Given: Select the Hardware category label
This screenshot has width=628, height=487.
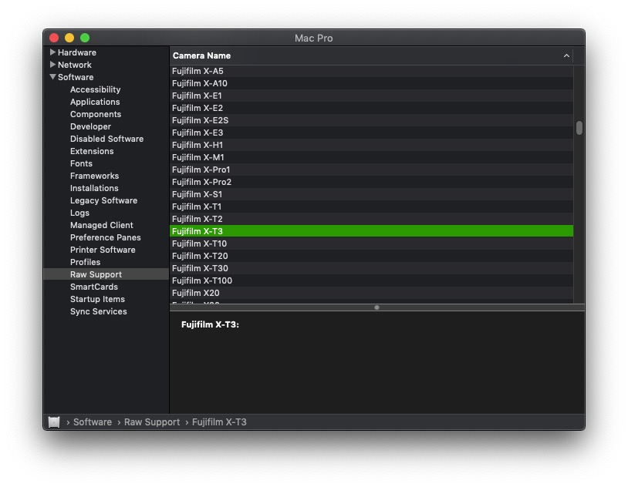Looking at the screenshot, I should point(77,52).
